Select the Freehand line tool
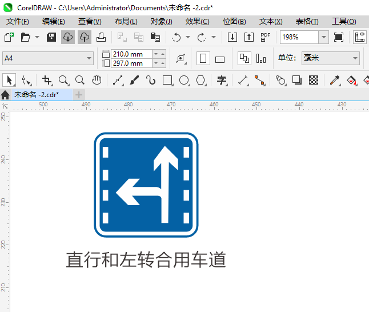369x312 pixels. 118,81
